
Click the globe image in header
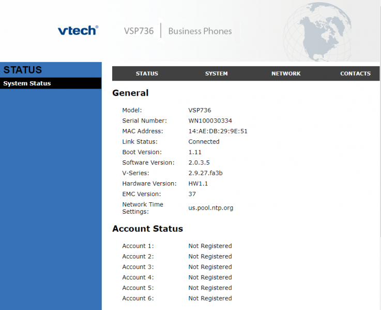coord(317,32)
